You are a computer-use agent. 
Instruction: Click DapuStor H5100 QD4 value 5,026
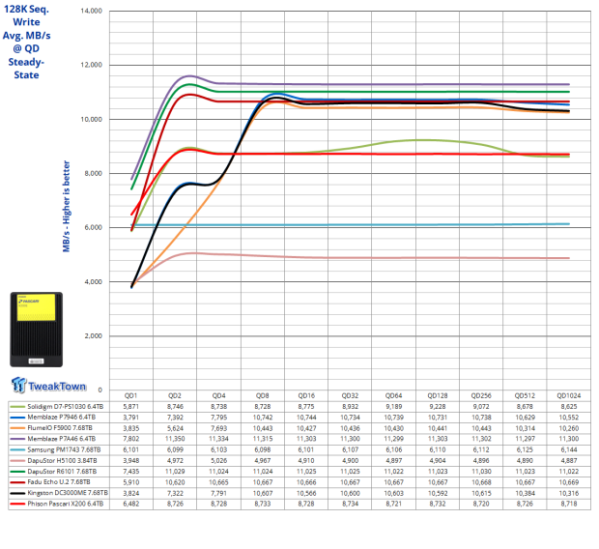point(219,461)
